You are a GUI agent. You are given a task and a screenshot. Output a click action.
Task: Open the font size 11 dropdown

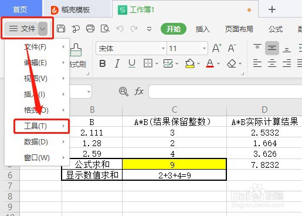click(204, 48)
